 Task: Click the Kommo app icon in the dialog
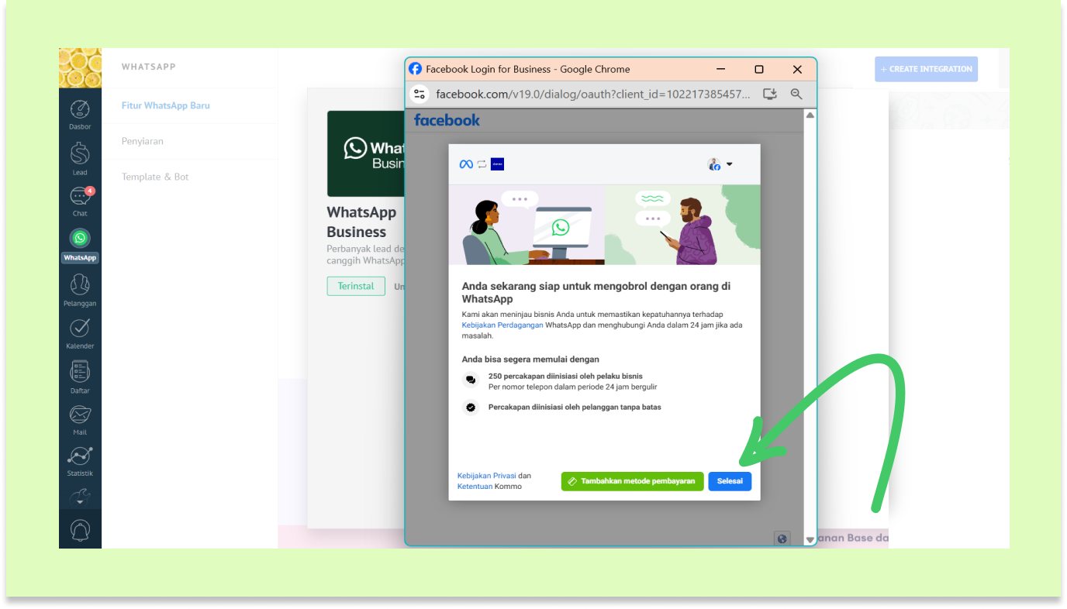(x=497, y=164)
